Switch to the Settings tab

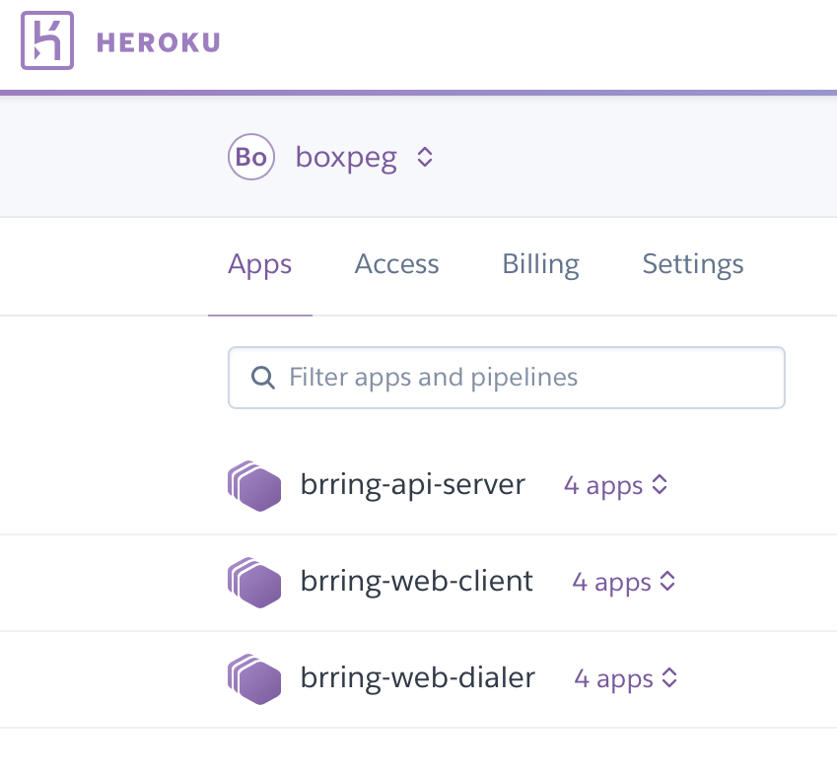(693, 264)
